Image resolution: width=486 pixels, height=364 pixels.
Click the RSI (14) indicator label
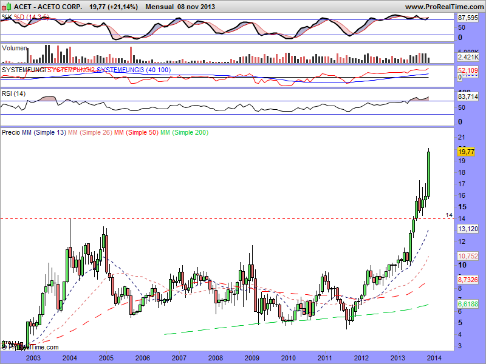[x=13, y=93]
